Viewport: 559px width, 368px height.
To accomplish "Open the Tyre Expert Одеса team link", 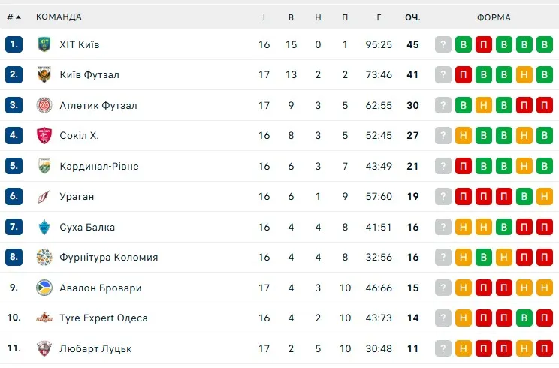I will coord(103,318).
